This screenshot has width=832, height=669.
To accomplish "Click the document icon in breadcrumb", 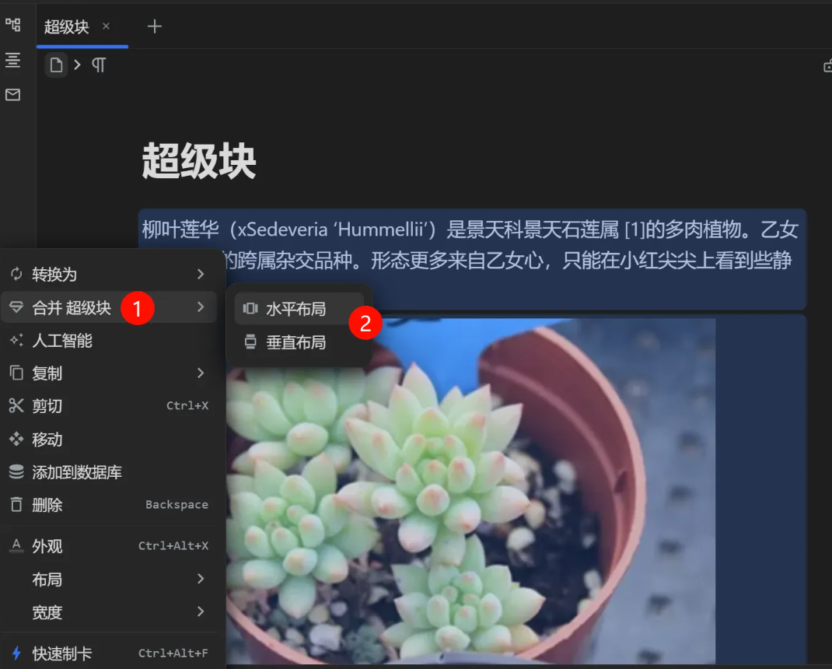I will [56, 65].
